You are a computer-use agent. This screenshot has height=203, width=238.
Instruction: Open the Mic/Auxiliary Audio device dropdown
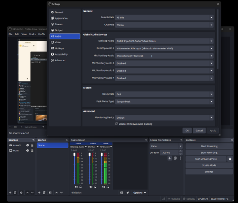point(164,56)
